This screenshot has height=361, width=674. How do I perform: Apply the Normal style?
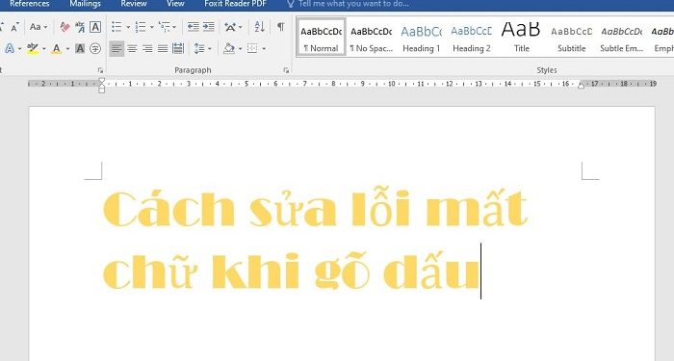coord(321,37)
